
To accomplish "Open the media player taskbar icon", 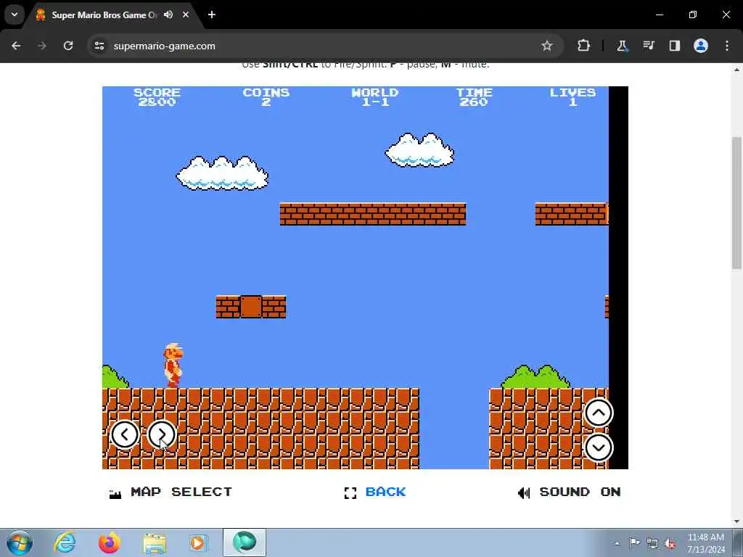I will [198, 543].
